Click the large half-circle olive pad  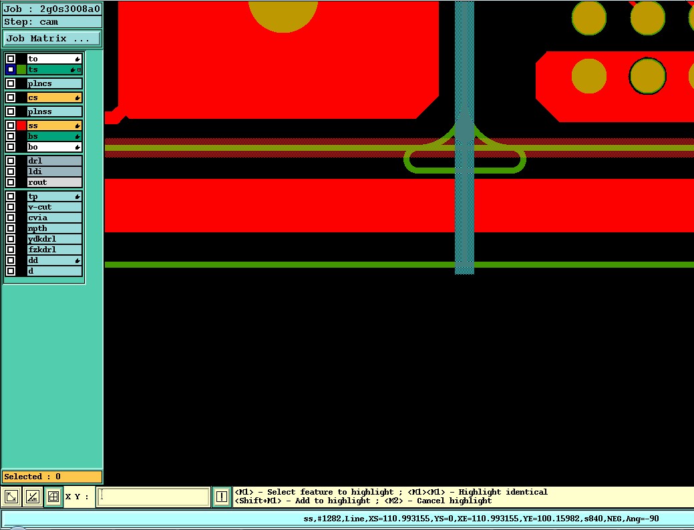tap(283, 15)
